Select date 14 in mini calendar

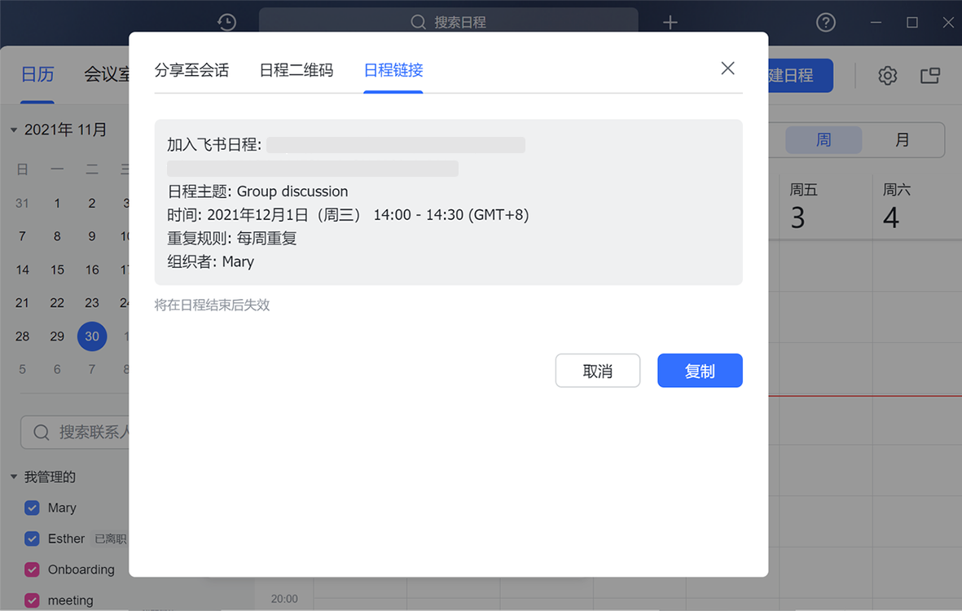[x=22, y=270]
